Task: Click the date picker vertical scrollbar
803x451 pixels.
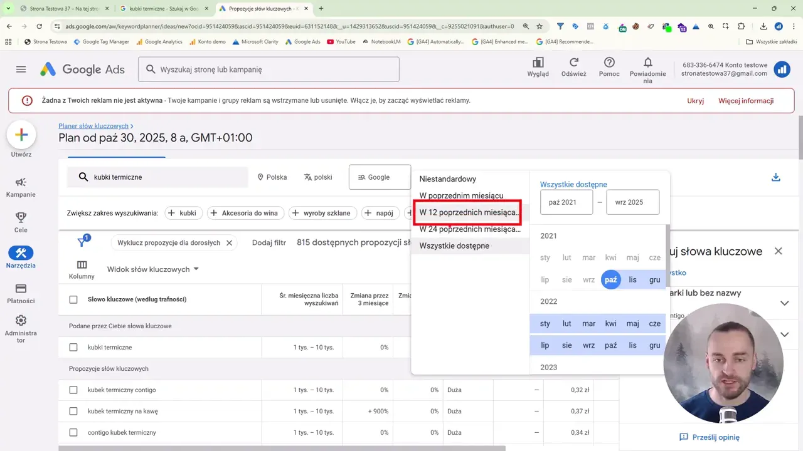Action: (x=667, y=257)
